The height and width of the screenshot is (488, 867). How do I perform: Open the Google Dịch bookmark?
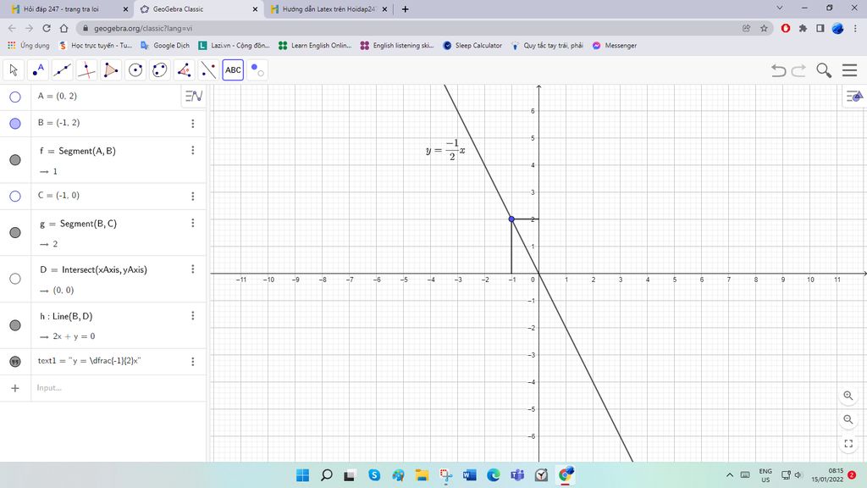click(165, 46)
